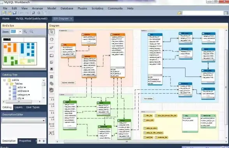The width and height of the screenshot is (229, 148).
Task: Select the hand pan tool
Action: click(51, 39)
